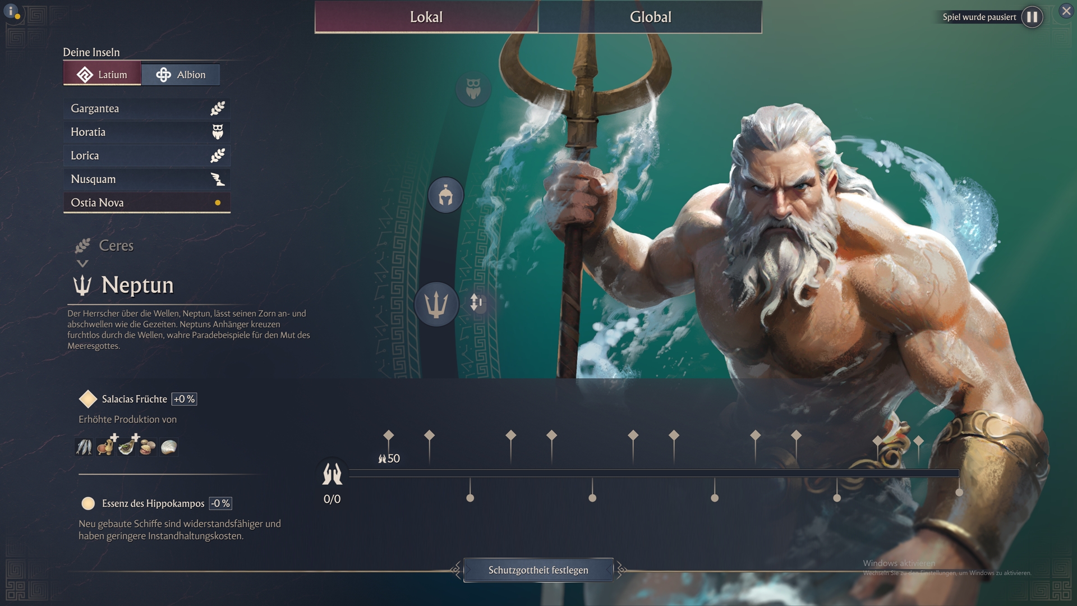
Task: Open the Lokal tab
Action: 426,17
